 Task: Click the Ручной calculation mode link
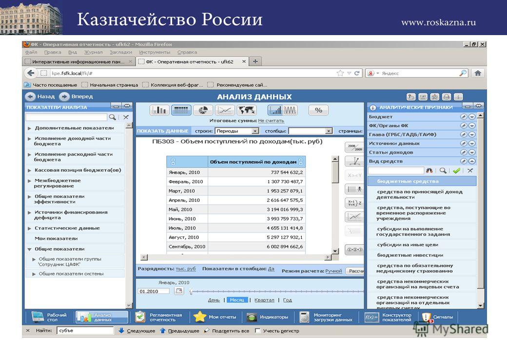click(333, 271)
